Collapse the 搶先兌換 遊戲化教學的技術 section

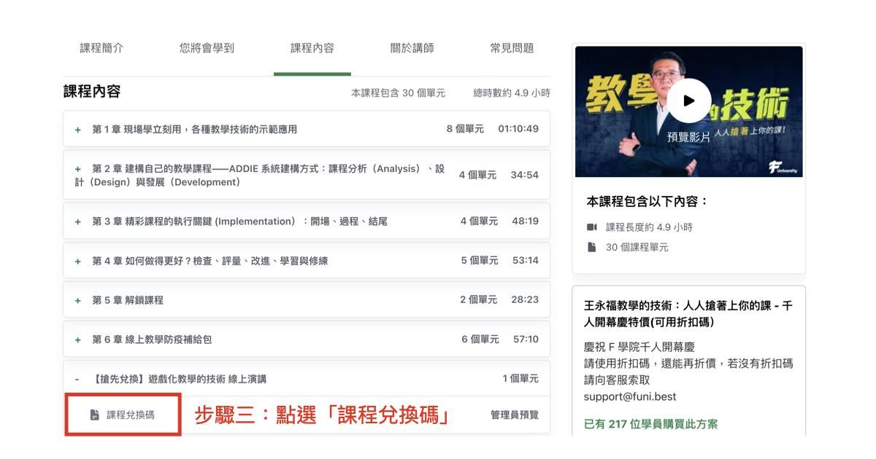tap(77, 379)
